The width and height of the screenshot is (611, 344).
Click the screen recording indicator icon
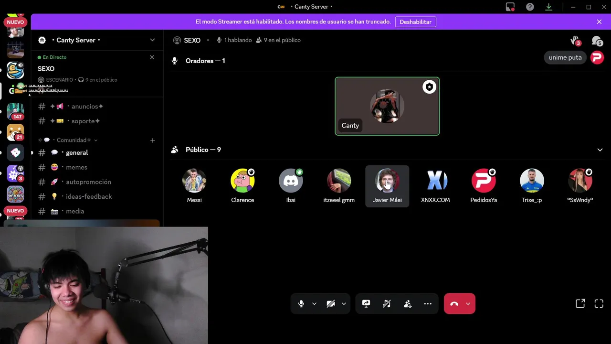510,7
